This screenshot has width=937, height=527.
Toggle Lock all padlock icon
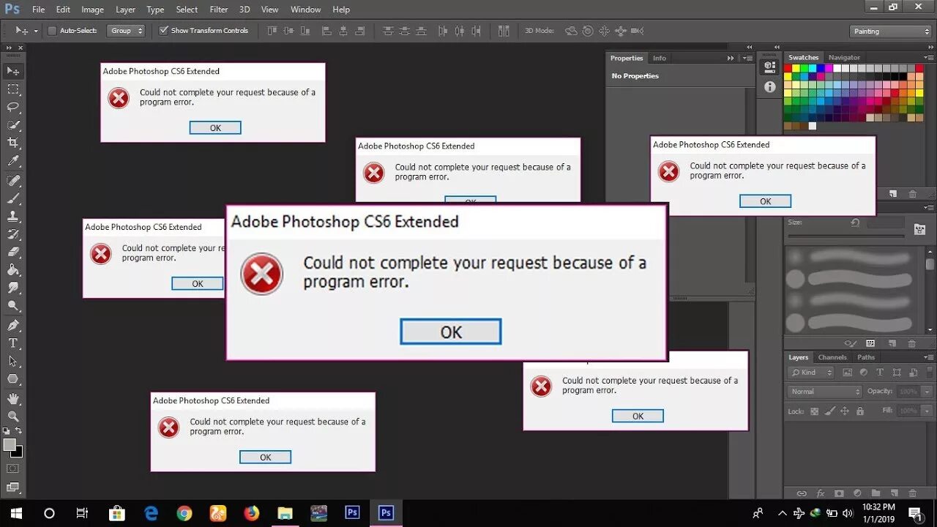(x=859, y=411)
